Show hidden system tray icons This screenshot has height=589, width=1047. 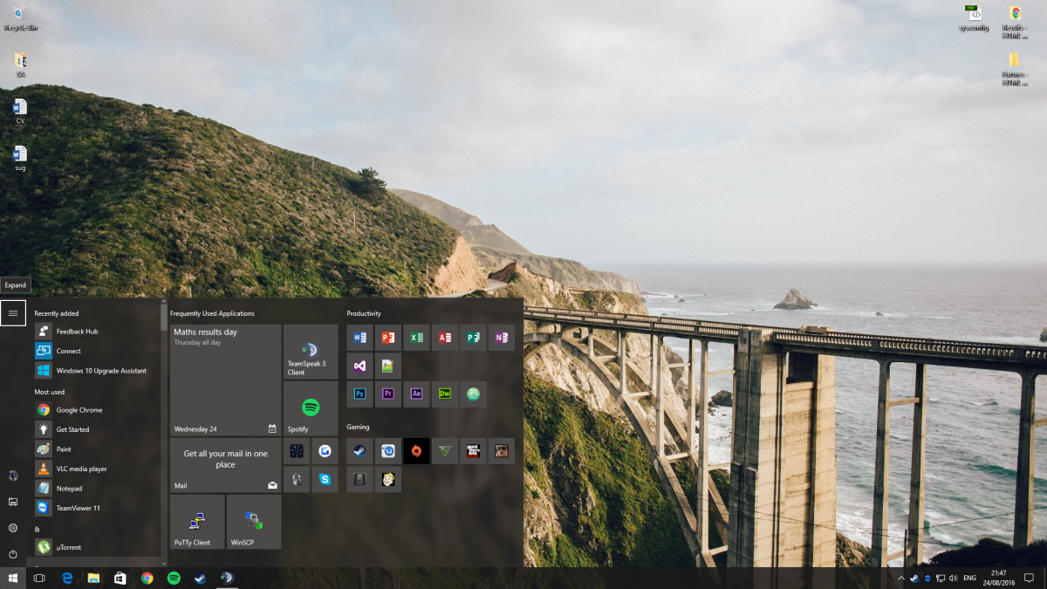pos(901,578)
